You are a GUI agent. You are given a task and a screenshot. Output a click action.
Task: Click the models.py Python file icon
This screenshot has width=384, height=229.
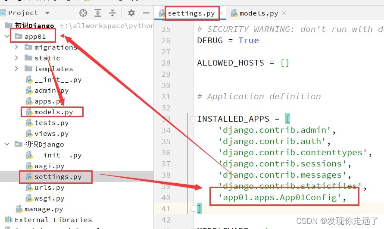[x=29, y=112]
